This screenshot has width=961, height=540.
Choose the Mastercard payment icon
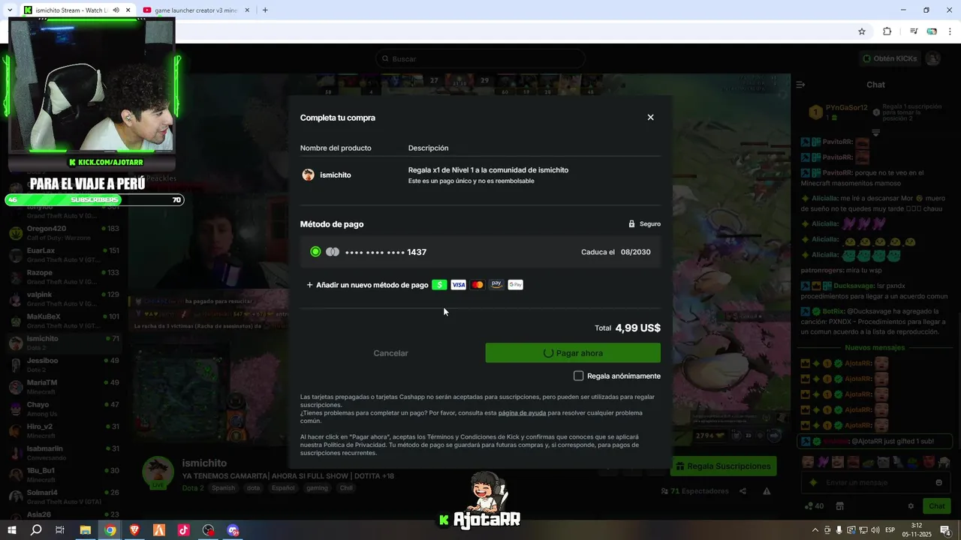tap(477, 285)
